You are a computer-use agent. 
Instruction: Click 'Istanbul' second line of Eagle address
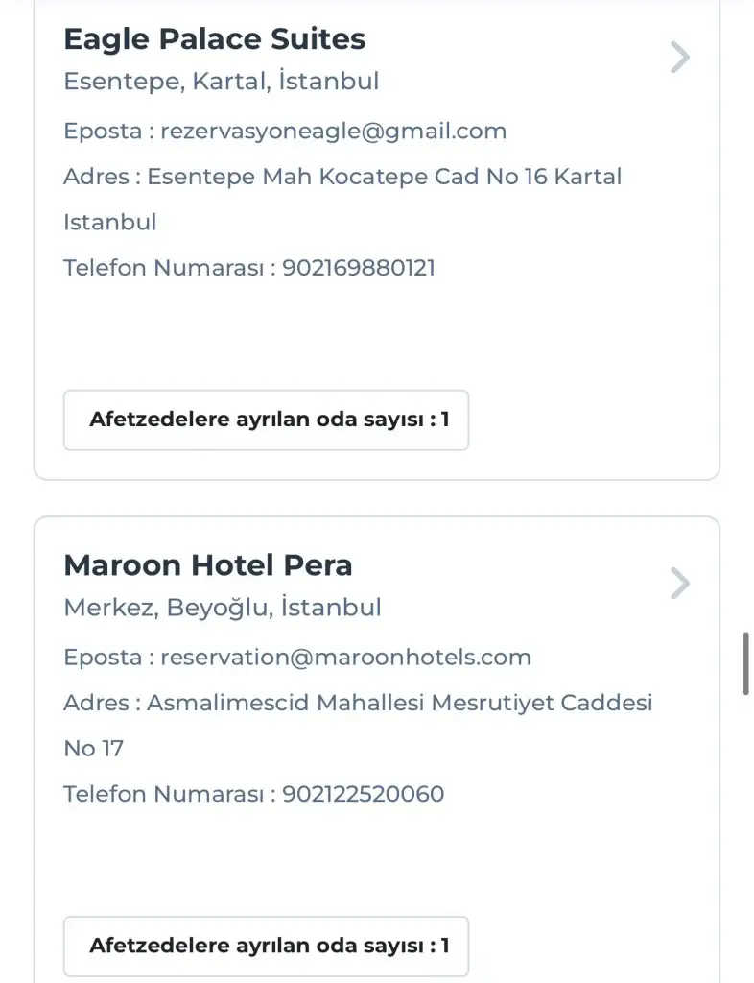pos(109,223)
